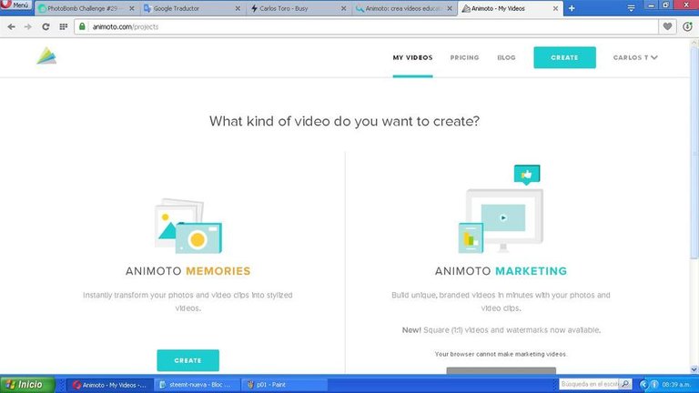The image size is (699, 393).
Task: Click the scrollbar down arrow
Action: tap(694, 369)
